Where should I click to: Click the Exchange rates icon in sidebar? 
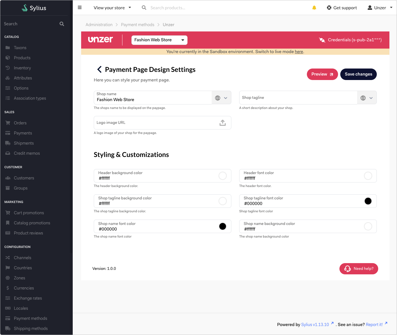point(8,298)
